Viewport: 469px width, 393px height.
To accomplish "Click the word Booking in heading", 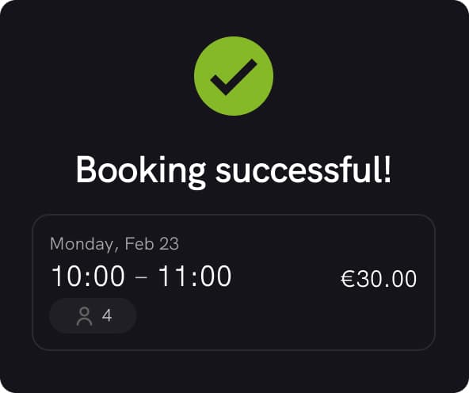I will [141, 171].
